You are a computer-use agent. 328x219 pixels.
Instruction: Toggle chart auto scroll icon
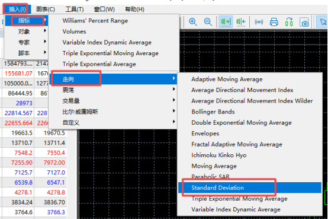pos(226,21)
